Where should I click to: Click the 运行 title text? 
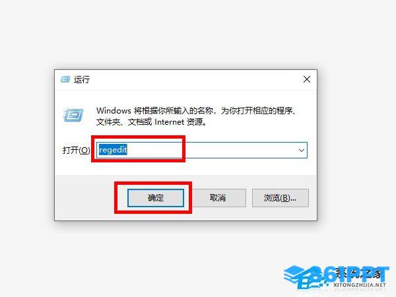(x=82, y=80)
